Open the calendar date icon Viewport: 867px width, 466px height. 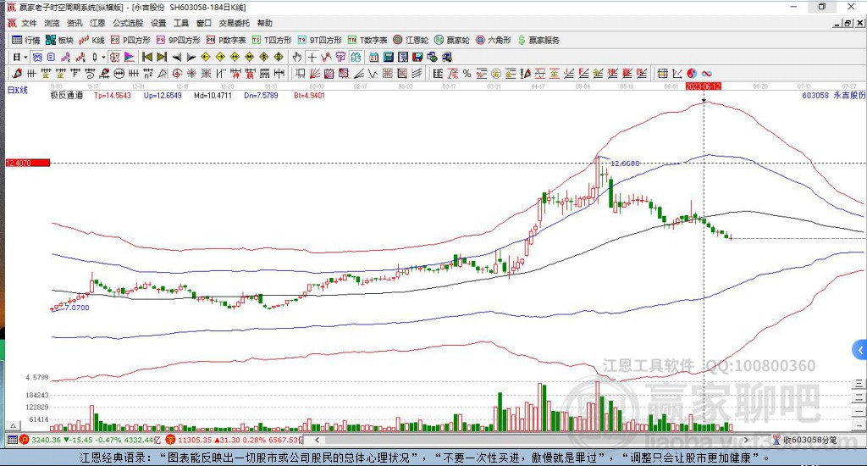[x=373, y=57]
